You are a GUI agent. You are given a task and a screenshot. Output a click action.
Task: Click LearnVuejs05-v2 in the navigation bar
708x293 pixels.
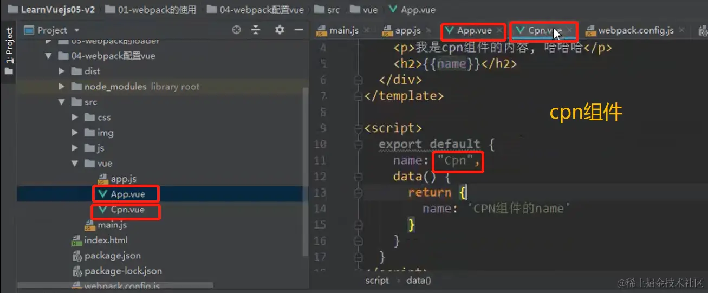pos(58,9)
